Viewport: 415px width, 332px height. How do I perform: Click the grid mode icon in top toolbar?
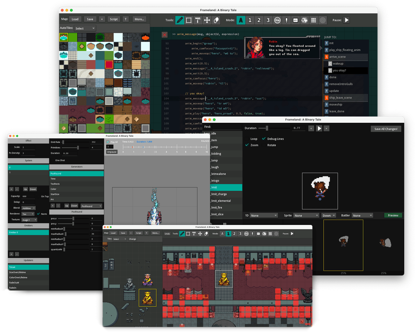pos(314,20)
